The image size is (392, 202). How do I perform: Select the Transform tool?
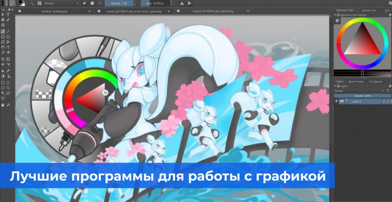click(8, 59)
